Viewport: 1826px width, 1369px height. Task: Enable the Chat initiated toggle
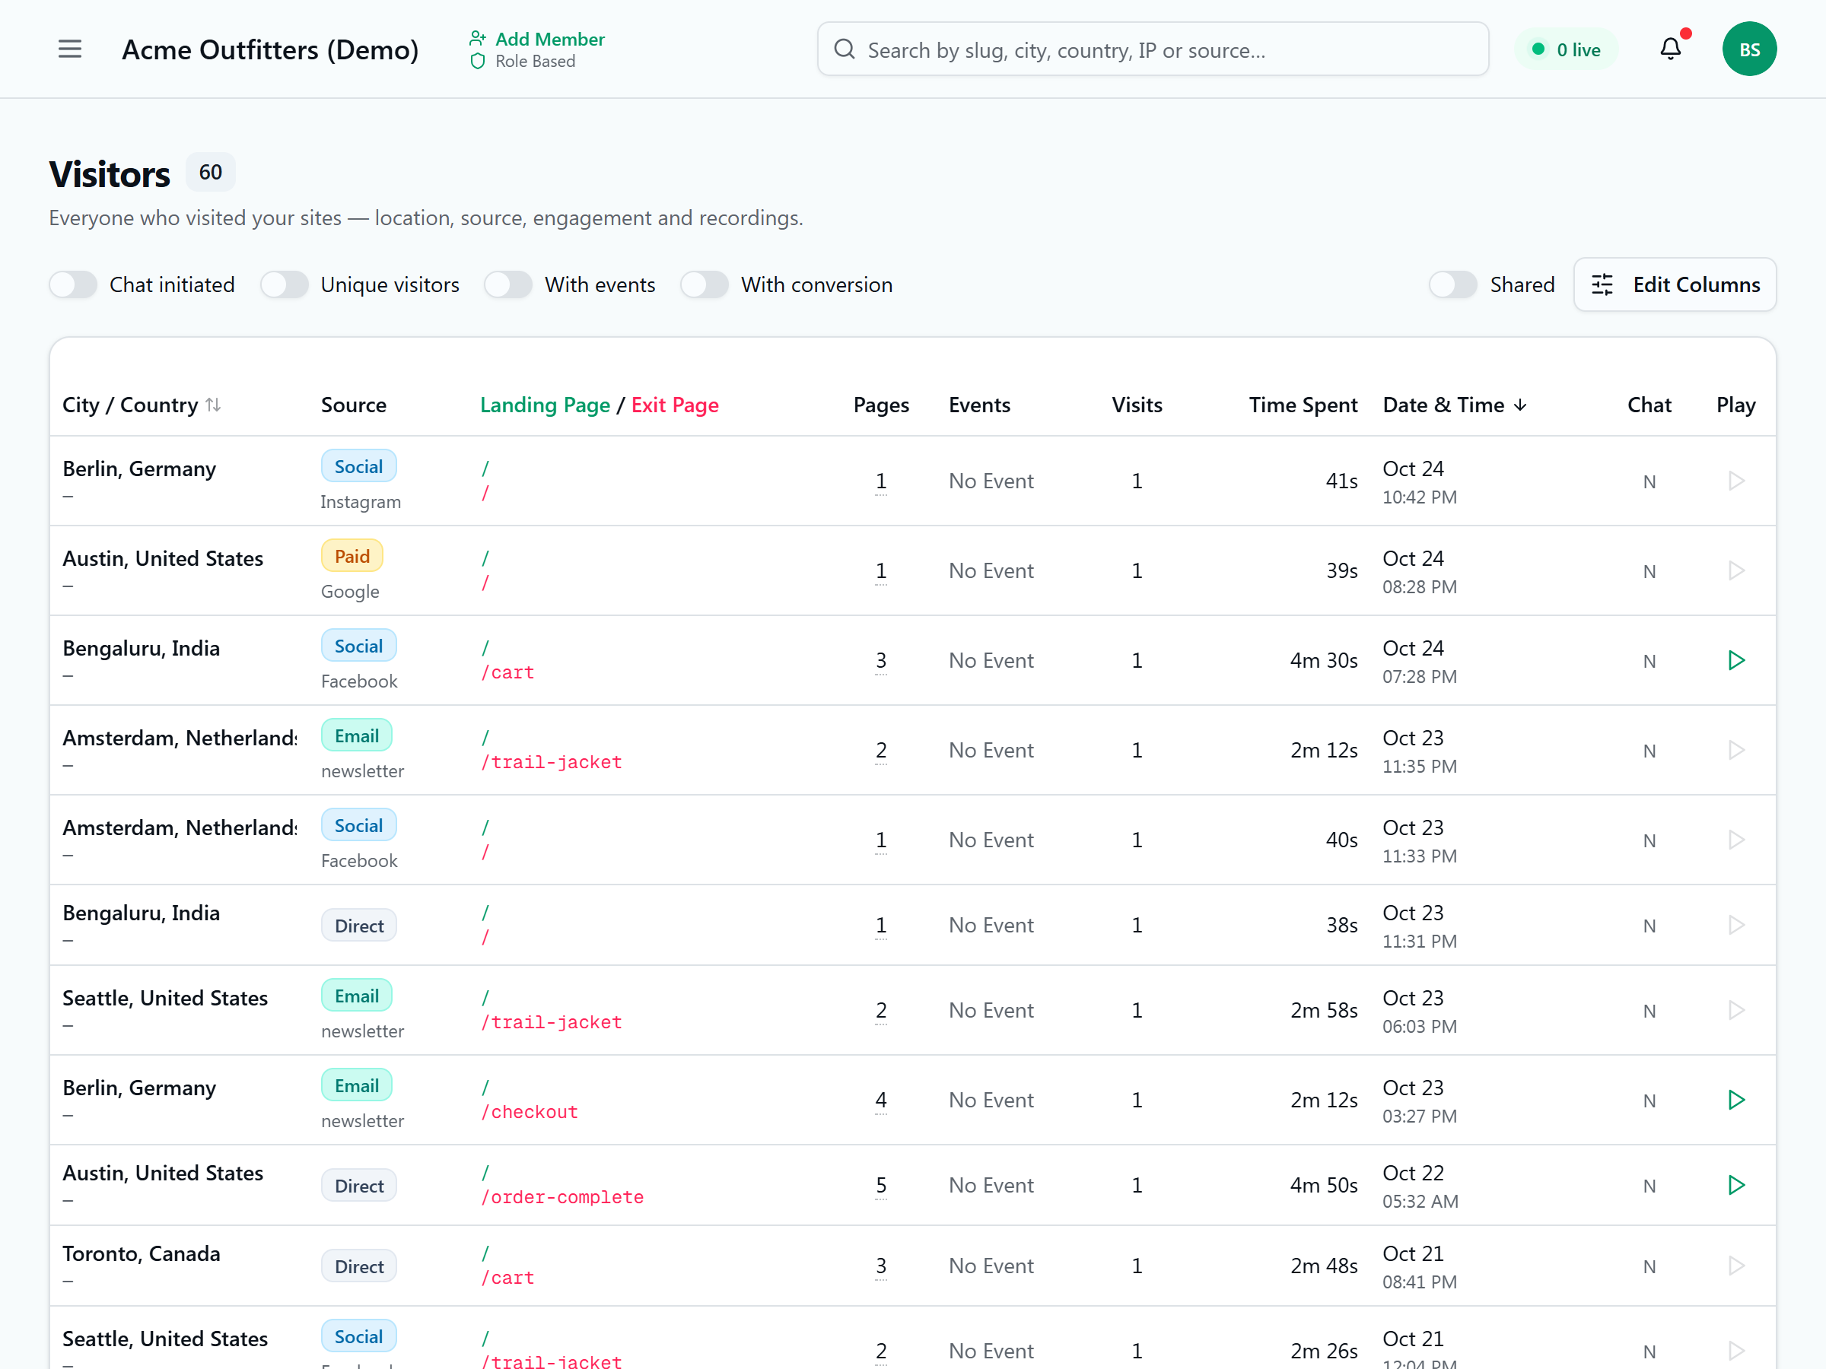pos(74,284)
